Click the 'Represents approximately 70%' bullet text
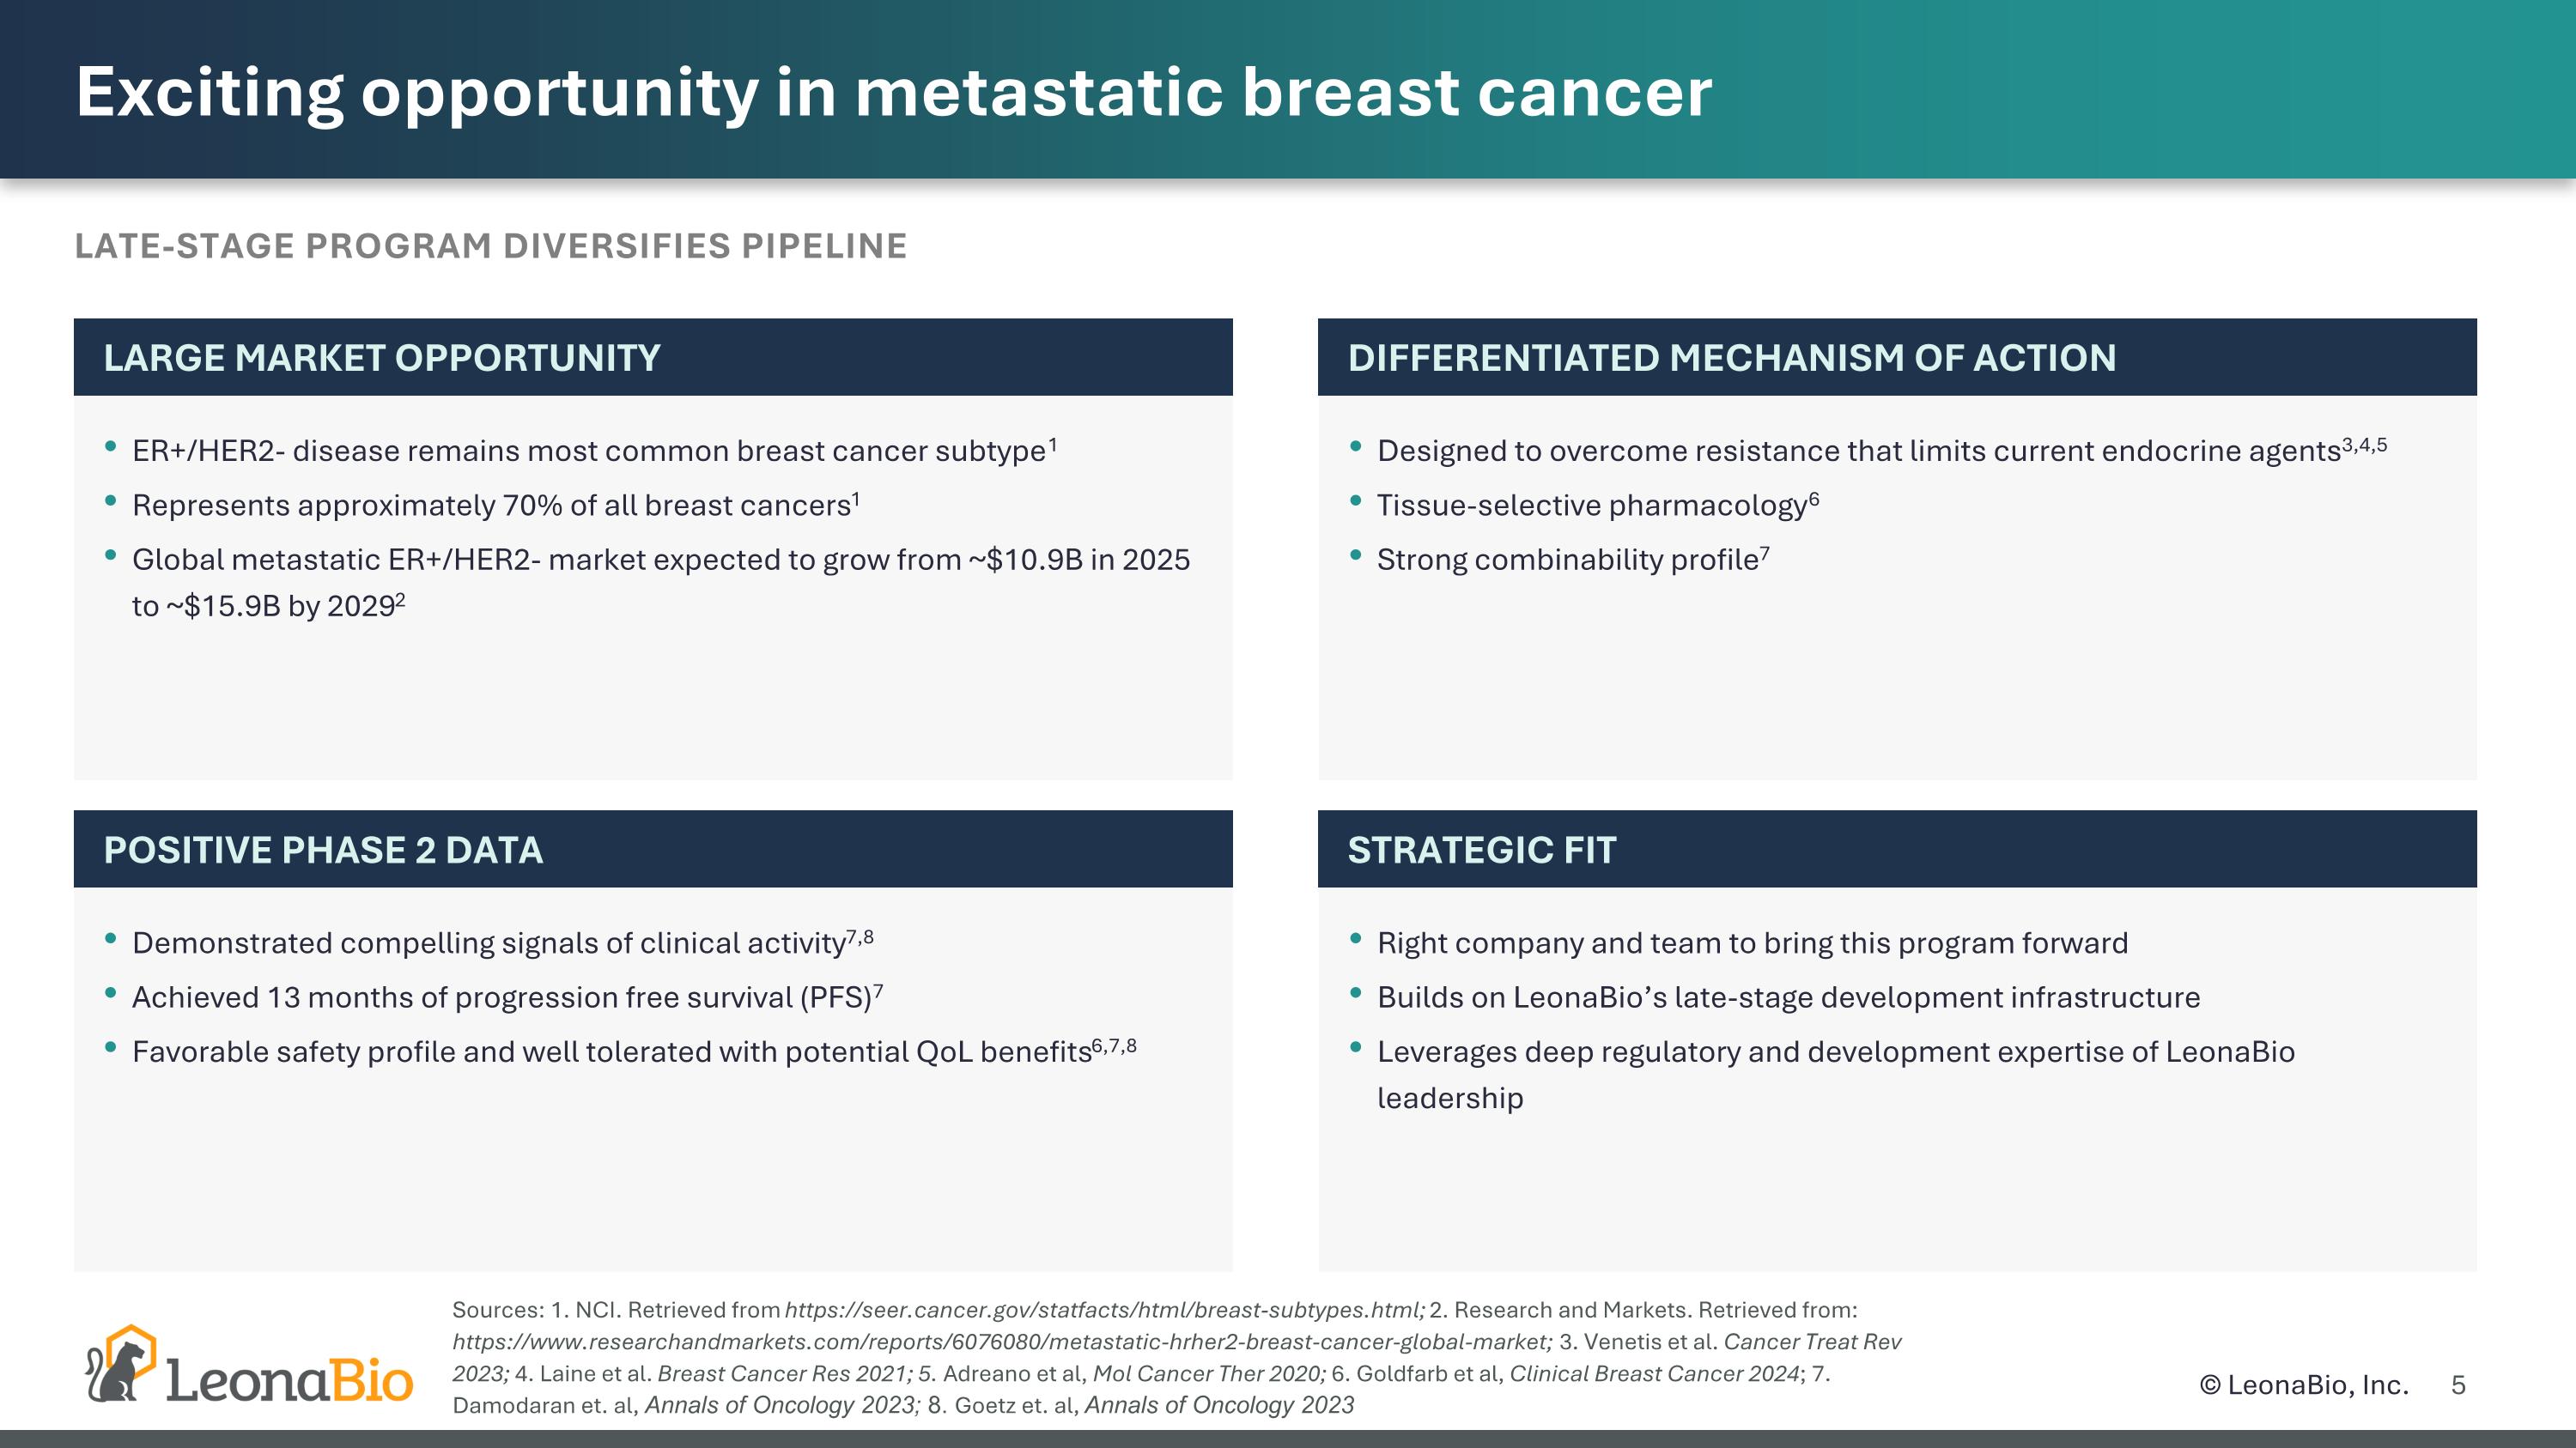This screenshot has height=1448, width=2576. (x=491, y=506)
